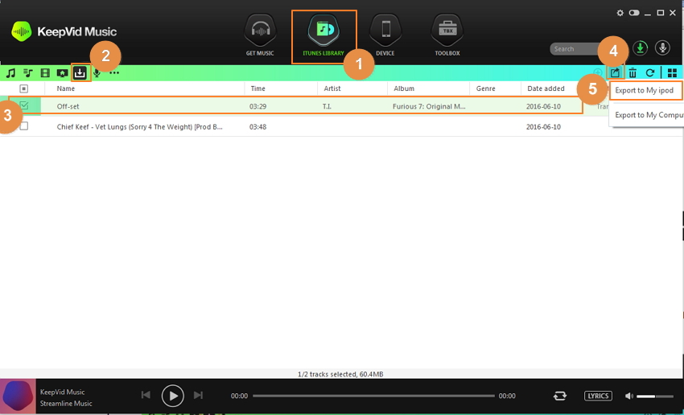Switch to grid view layout
Viewport: 684px width, 415px height.
[x=672, y=73]
